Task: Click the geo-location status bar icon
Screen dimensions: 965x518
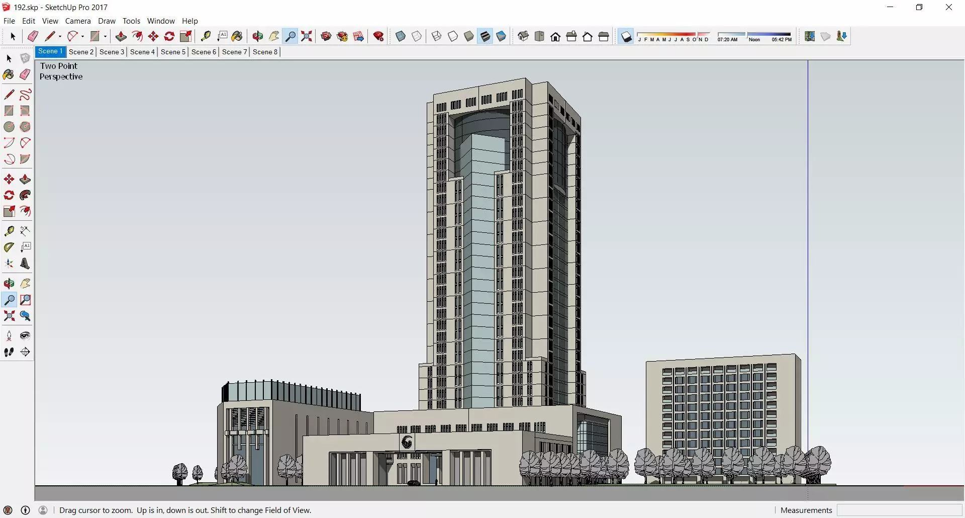Action: [x=8, y=510]
